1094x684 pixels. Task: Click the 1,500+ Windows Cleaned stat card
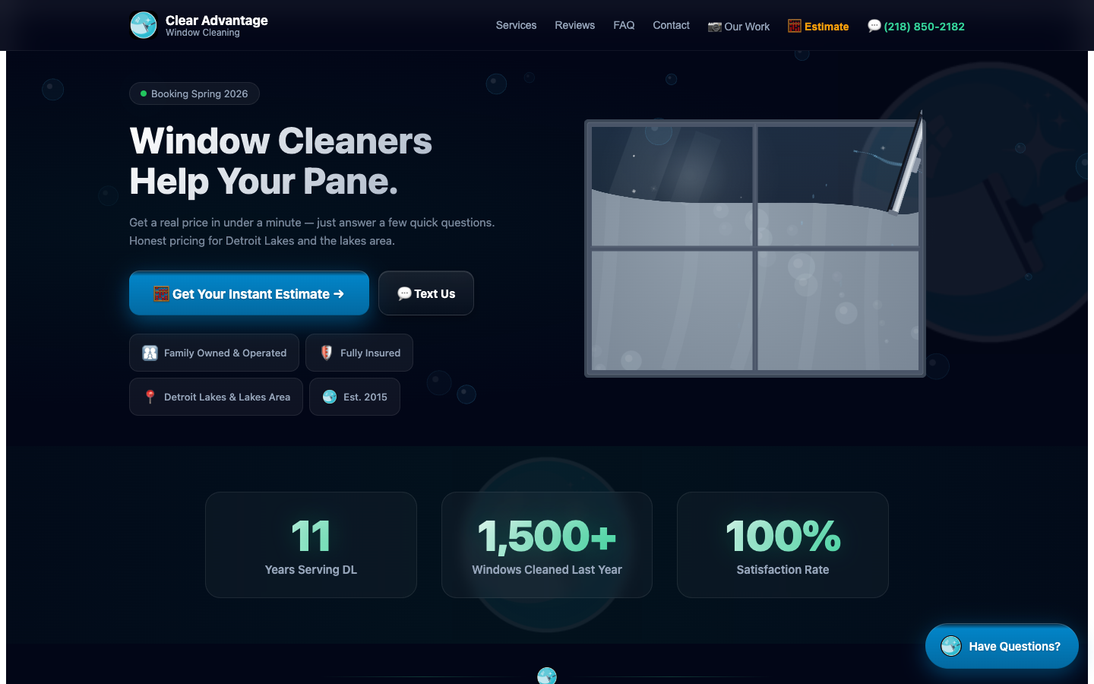click(546, 545)
